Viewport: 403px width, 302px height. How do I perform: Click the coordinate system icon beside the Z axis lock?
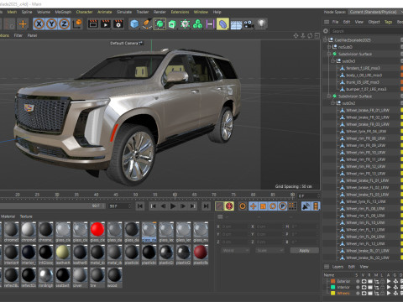(x=77, y=24)
